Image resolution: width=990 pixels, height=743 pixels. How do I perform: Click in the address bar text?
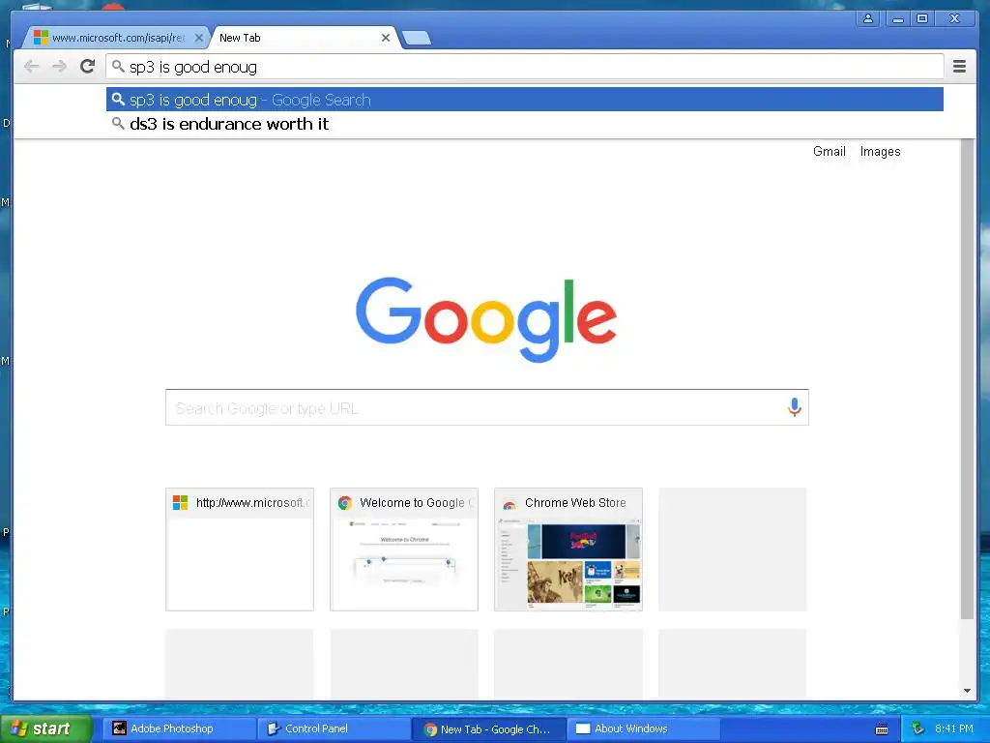tap(524, 67)
